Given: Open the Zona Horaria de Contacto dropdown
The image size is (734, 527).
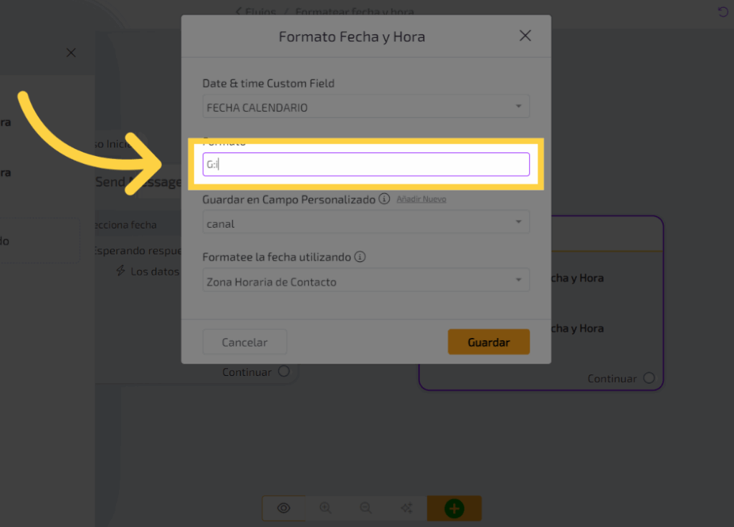Looking at the screenshot, I should [366, 281].
